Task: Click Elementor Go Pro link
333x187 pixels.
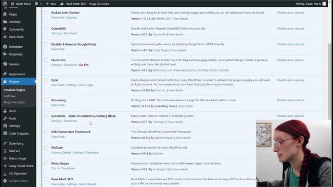Action: (x=84, y=65)
